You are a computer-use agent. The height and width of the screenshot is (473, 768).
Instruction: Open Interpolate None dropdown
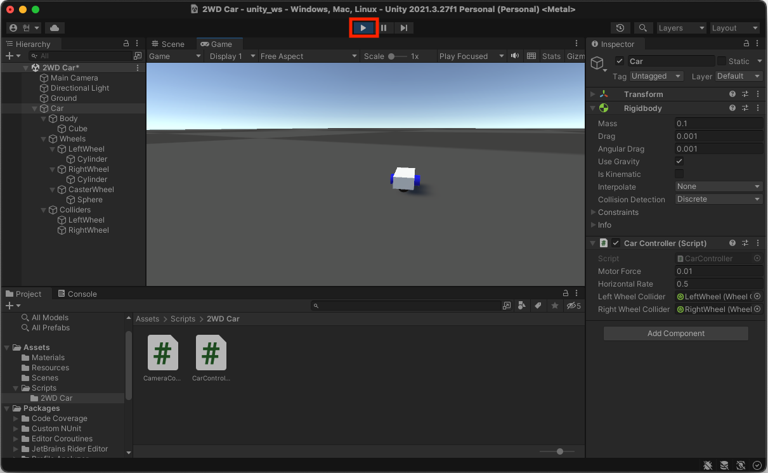(x=719, y=186)
